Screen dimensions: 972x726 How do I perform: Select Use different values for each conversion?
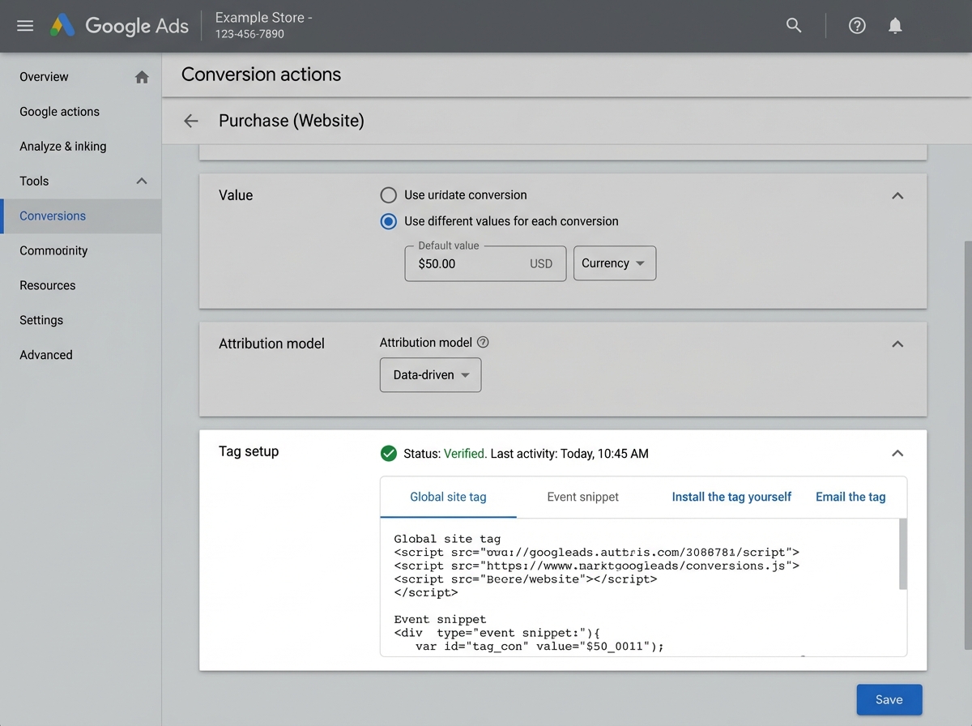pos(388,220)
